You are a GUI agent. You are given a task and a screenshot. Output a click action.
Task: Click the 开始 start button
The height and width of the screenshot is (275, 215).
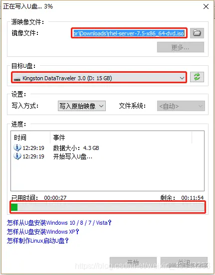click(x=133, y=262)
